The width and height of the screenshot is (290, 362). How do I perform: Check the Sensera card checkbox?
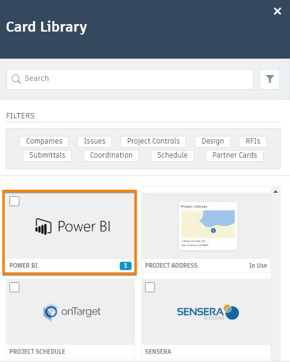pyautogui.click(x=150, y=288)
